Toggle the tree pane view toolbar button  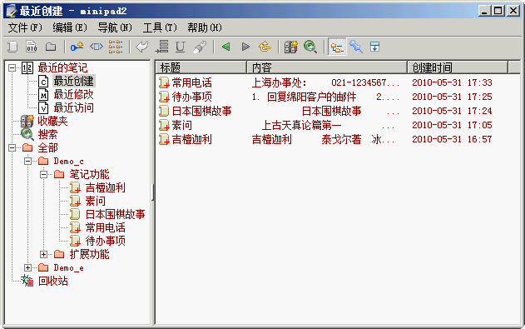(x=337, y=47)
